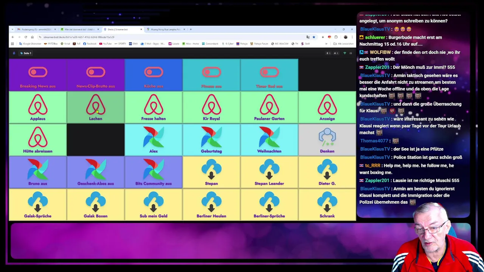Open deck settings sliders icon
This screenshot has width=484, height=272.
[x=351, y=53]
